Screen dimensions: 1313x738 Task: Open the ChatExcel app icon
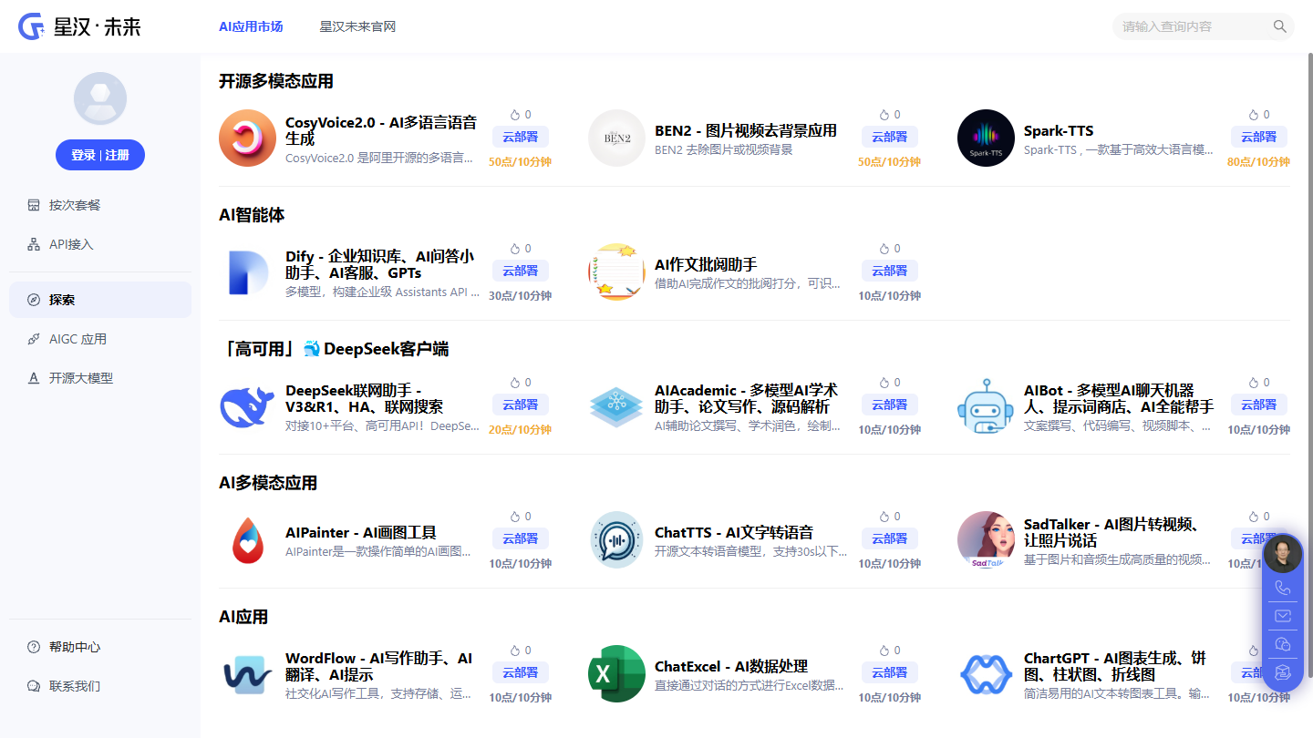tap(616, 674)
